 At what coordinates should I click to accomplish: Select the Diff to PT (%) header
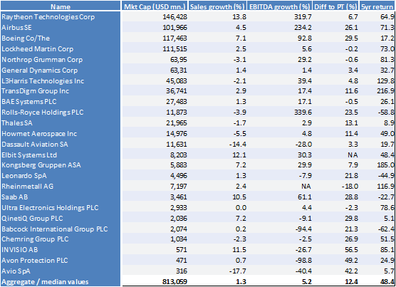335,6
